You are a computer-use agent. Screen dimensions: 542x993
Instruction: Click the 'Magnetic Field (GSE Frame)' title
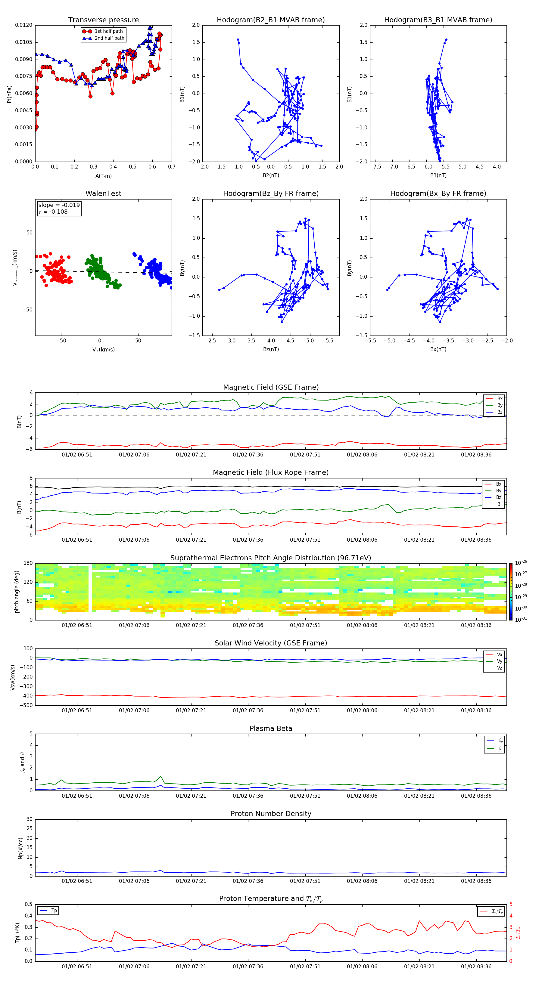point(271,387)
